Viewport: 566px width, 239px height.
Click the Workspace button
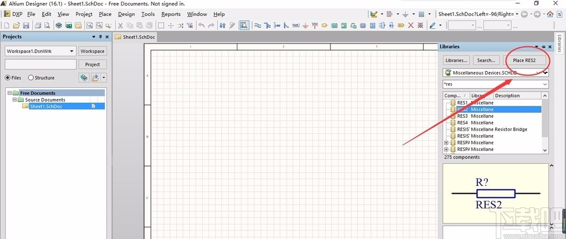(92, 51)
